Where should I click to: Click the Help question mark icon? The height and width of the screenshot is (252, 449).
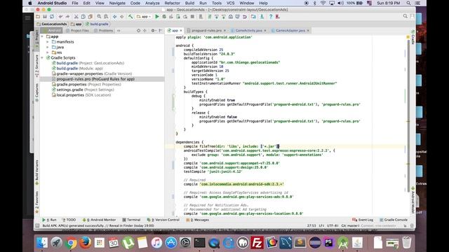pos(271,17)
